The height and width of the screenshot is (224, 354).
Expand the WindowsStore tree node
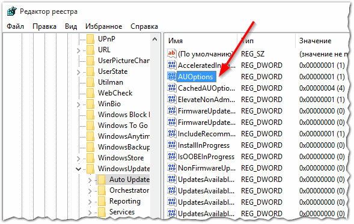point(78,159)
